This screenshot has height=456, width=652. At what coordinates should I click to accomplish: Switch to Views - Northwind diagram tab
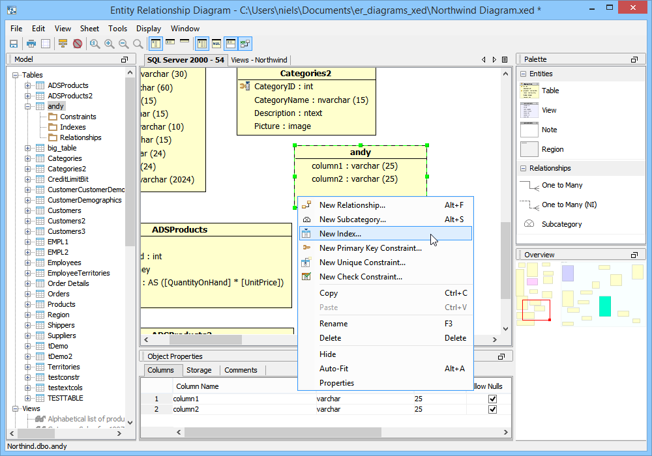[x=259, y=60]
